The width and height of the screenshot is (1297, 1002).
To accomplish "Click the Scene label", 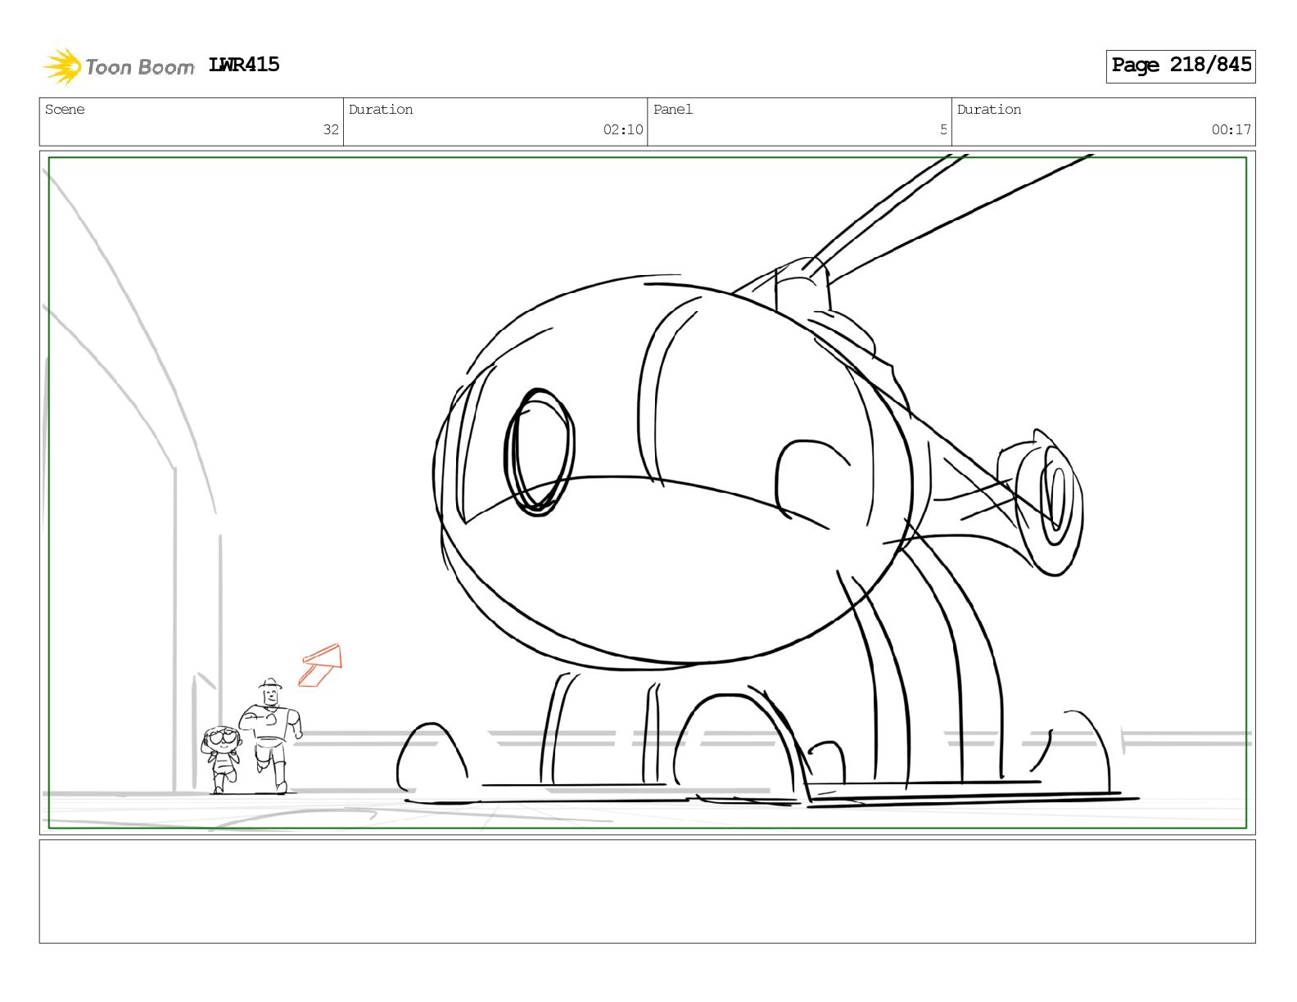I will pyautogui.click(x=65, y=110).
